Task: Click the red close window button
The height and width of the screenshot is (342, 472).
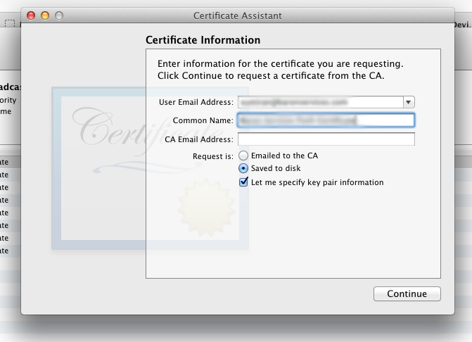Action: tap(32, 15)
